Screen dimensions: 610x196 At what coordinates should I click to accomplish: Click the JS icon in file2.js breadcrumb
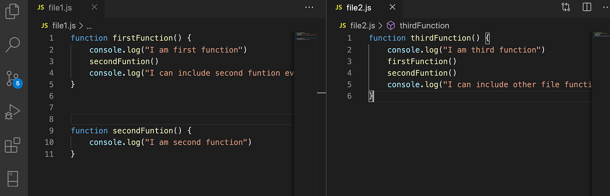[x=342, y=26]
